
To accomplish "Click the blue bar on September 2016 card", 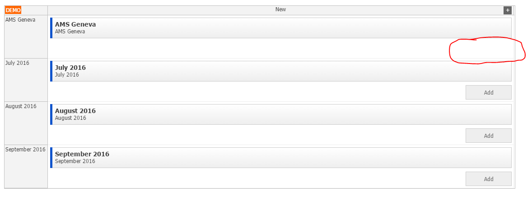I will (x=51, y=158).
